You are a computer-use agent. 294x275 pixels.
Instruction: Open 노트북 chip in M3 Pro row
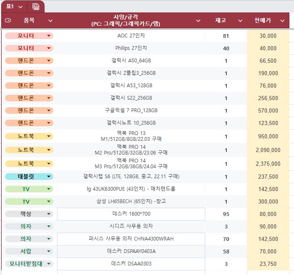pos(29,164)
